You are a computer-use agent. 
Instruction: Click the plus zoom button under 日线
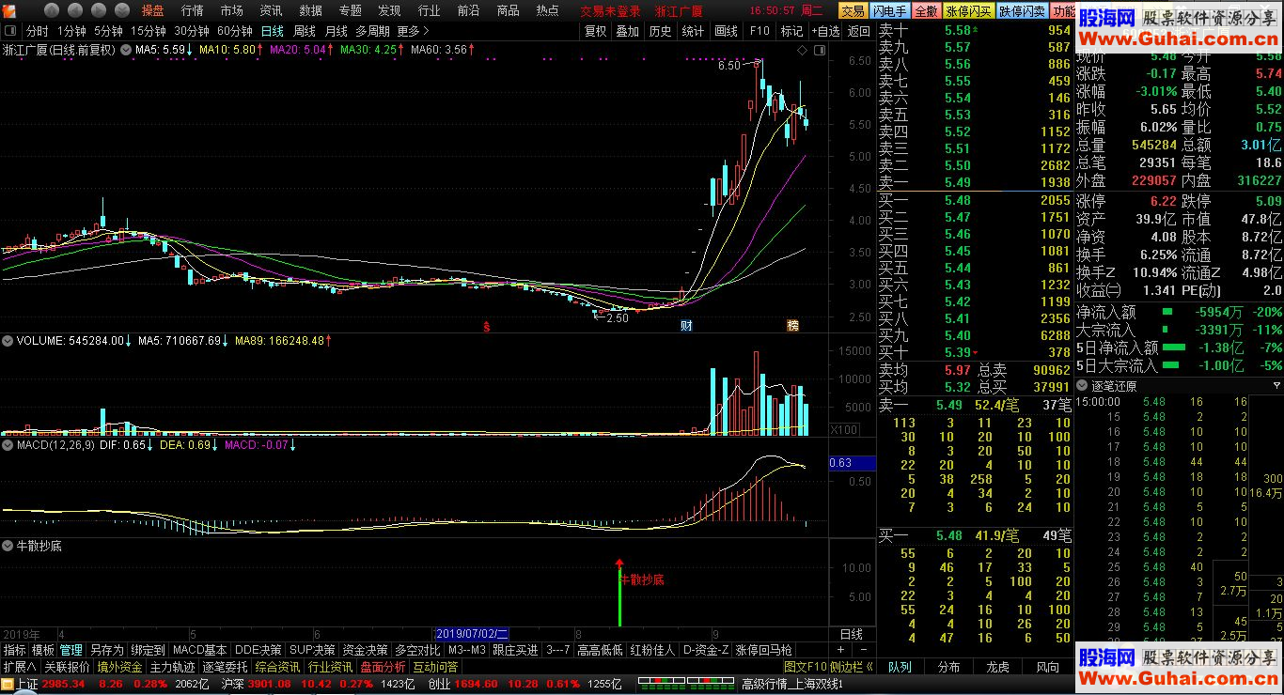(x=840, y=650)
